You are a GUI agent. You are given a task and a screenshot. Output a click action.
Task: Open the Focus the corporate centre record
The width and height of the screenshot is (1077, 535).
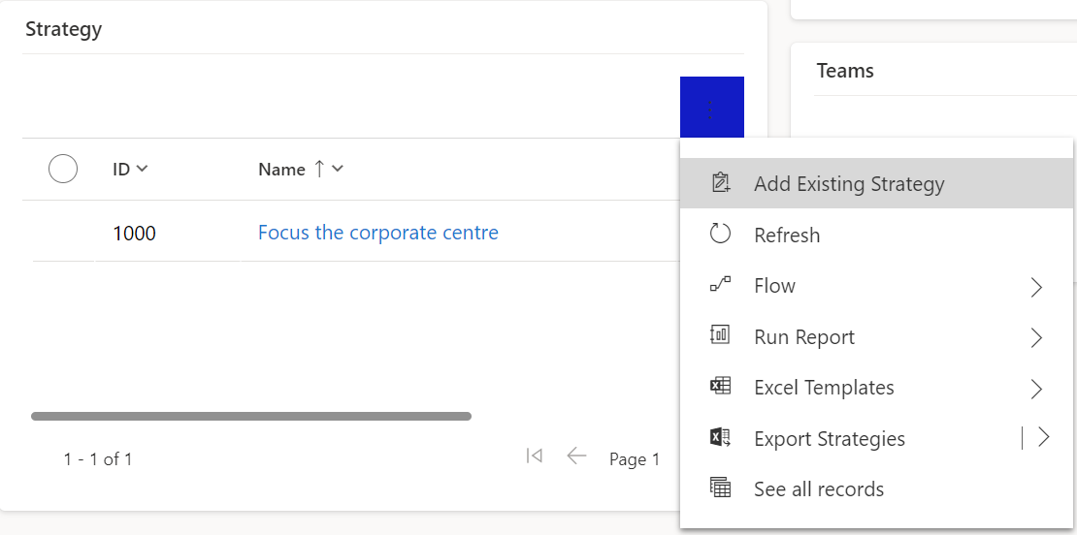click(x=377, y=233)
